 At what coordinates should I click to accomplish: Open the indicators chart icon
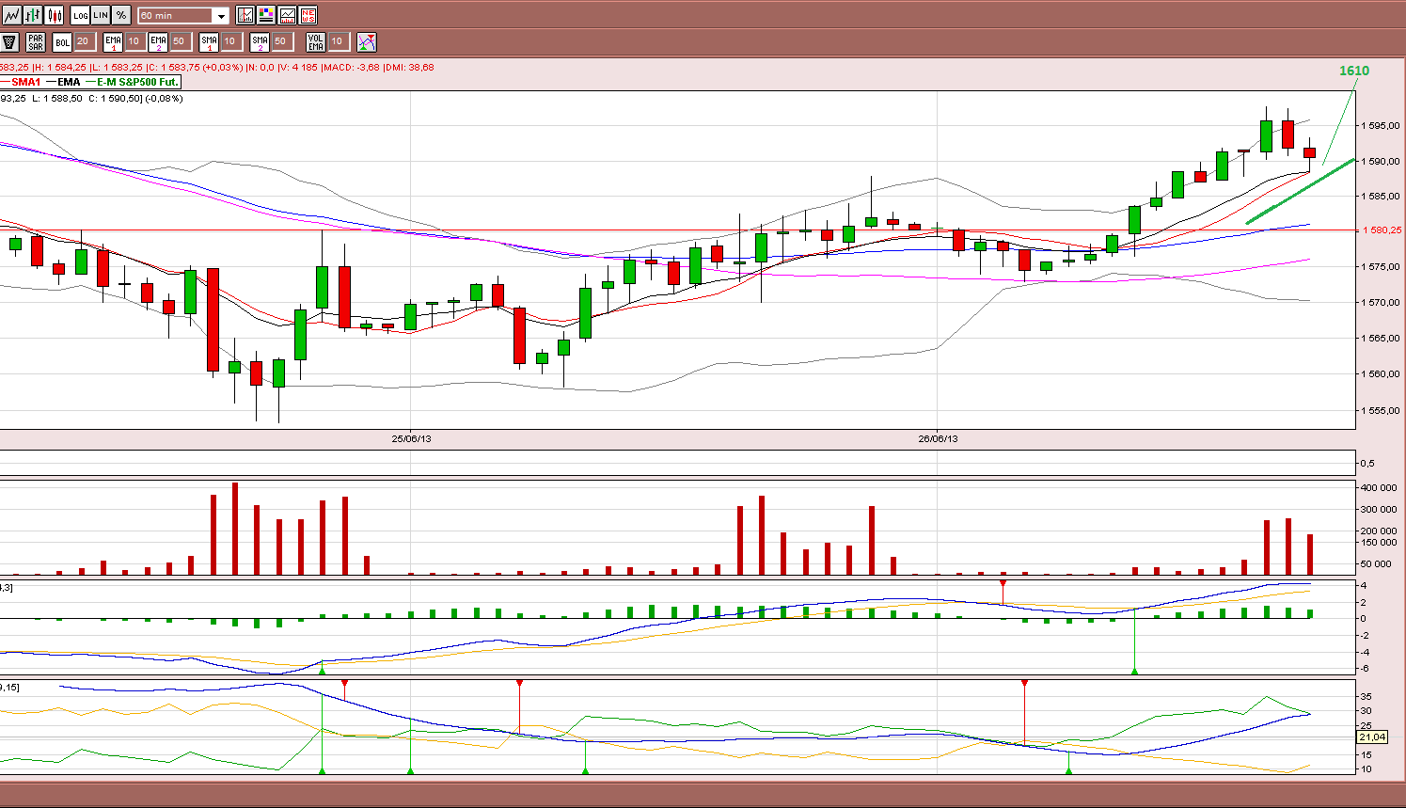click(287, 15)
